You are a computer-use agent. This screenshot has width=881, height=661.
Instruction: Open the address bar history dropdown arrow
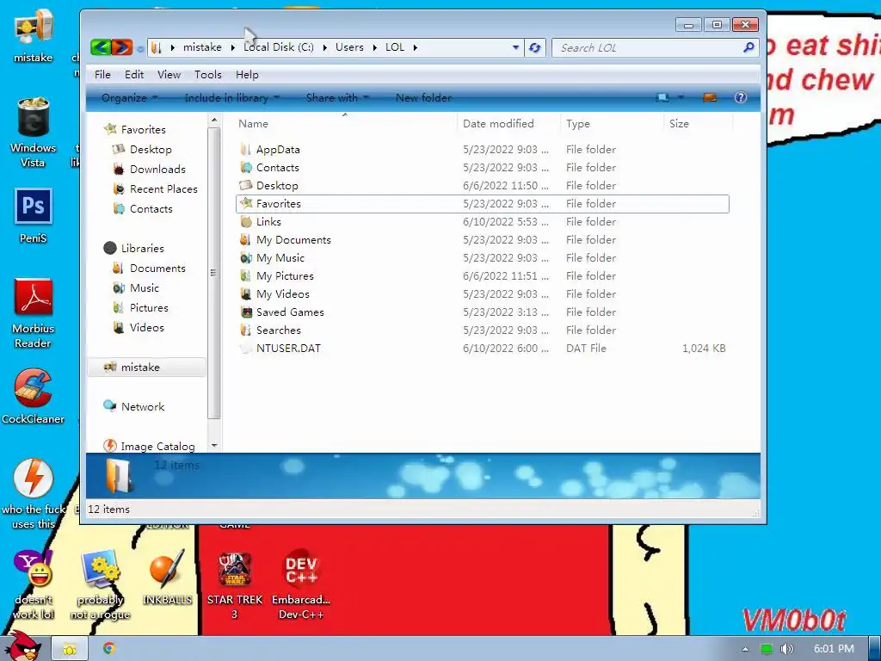[515, 48]
